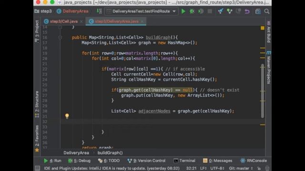The width and height of the screenshot is (305, 171).
Task: Click the undo revert arrow icon
Action: 247,11
